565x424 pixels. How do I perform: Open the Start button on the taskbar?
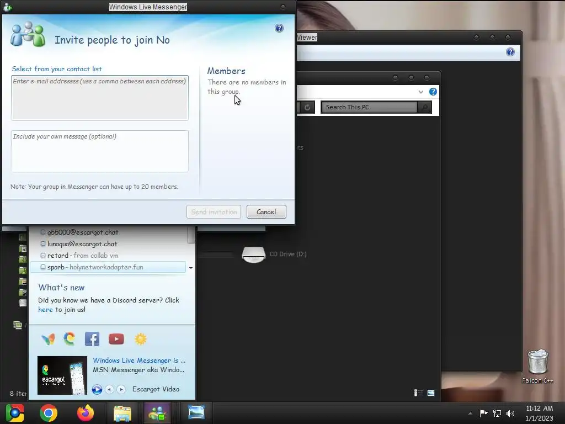point(15,413)
